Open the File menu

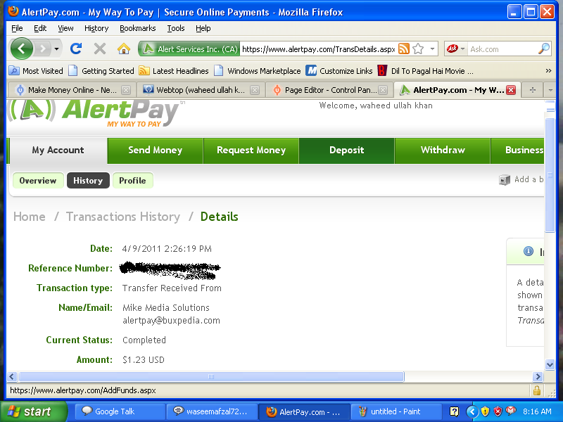17,28
